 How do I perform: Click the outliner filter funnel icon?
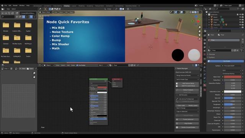coord(238,9)
